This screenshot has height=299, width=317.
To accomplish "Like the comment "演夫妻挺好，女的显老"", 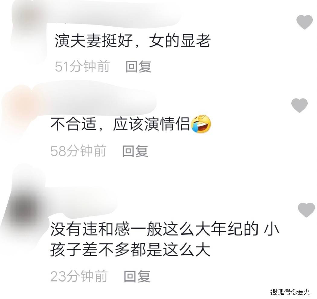I will click(304, 22).
